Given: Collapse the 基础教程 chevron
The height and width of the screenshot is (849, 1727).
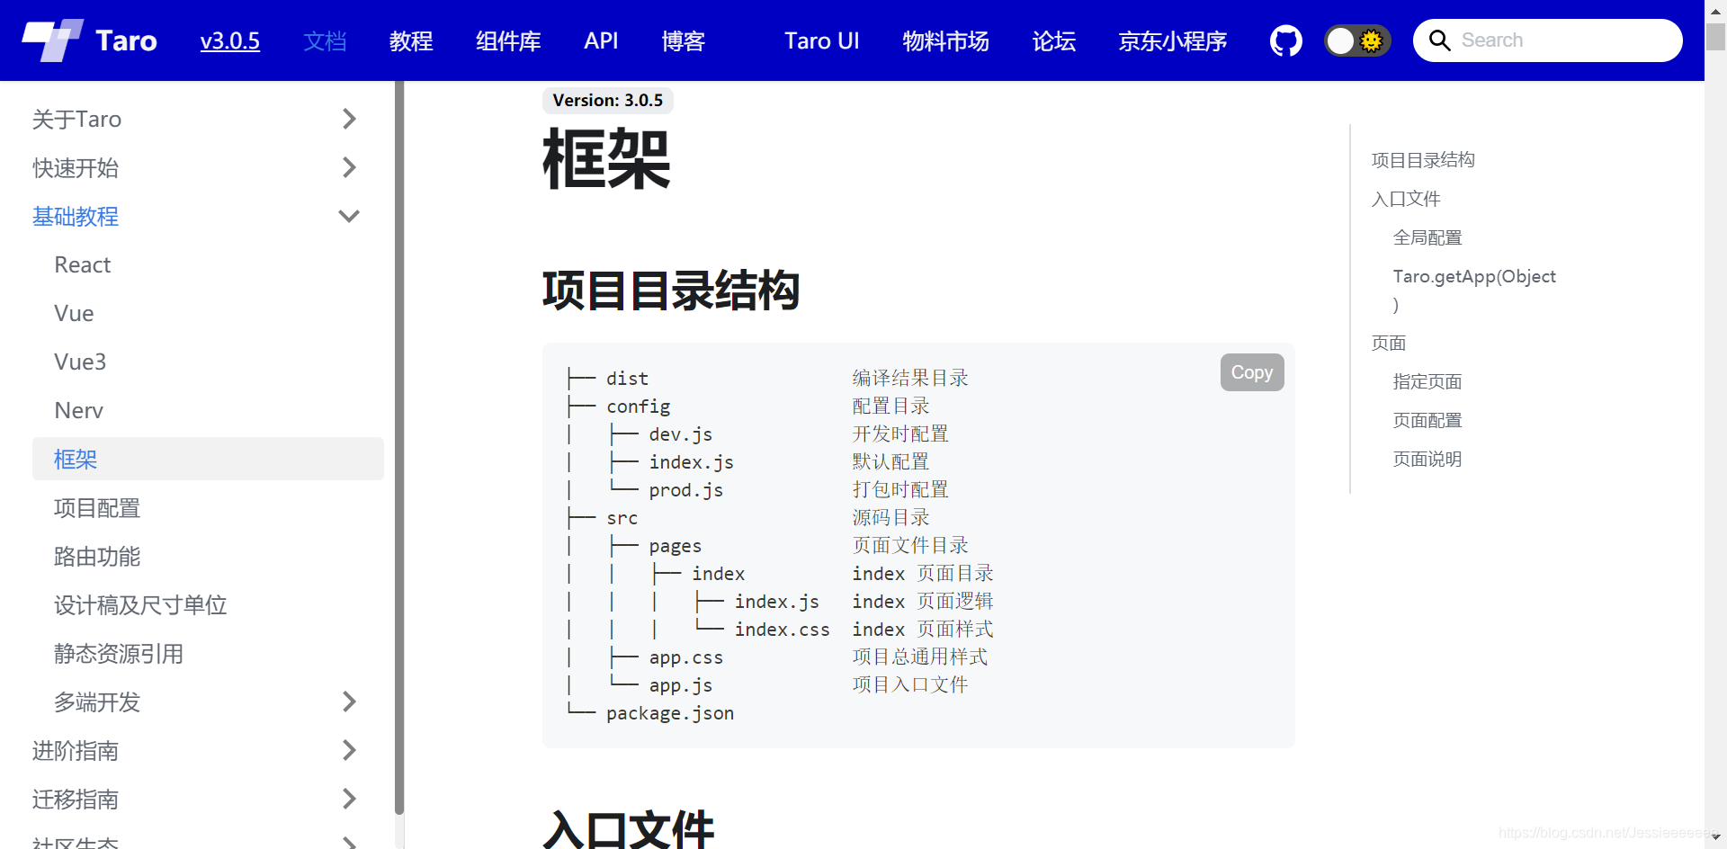Looking at the screenshot, I should (349, 216).
